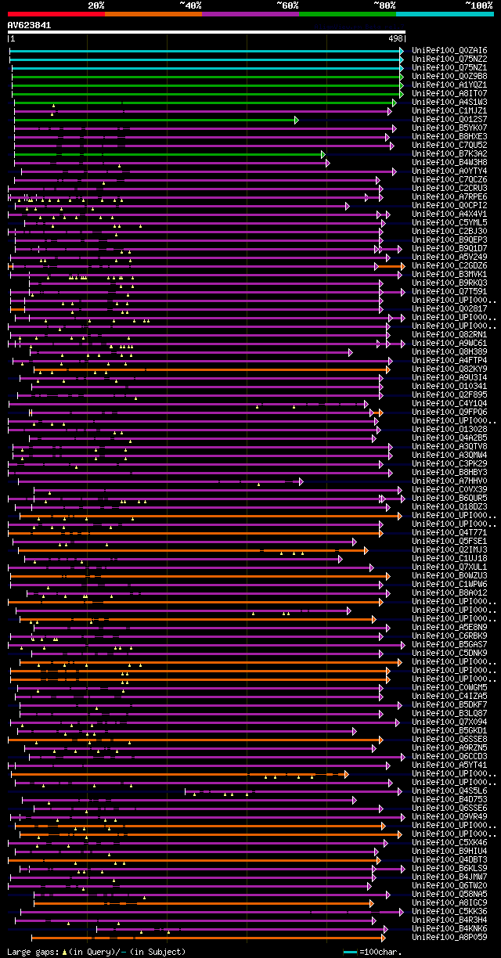The width and height of the screenshot is (501, 958).
Task: Click label UniRef100_C0WGM5
Action: coord(449,687)
